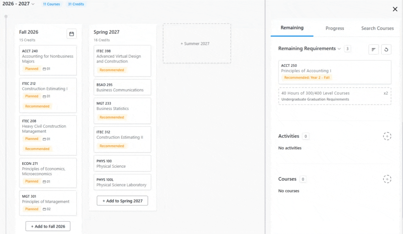Click the Recommended tag on ITEC 212
The height and width of the screenshot is (234, 403).
click(37, 106)
